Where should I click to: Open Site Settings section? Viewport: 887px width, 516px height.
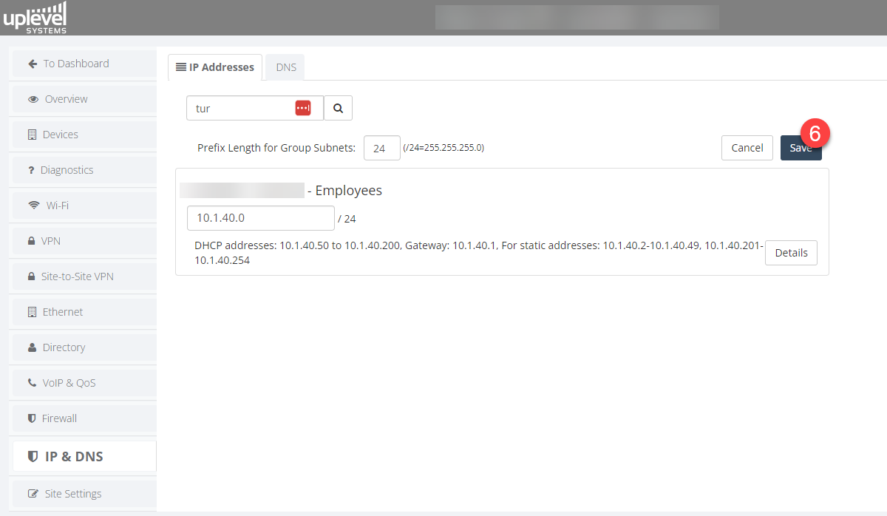[x=84, y=494]
